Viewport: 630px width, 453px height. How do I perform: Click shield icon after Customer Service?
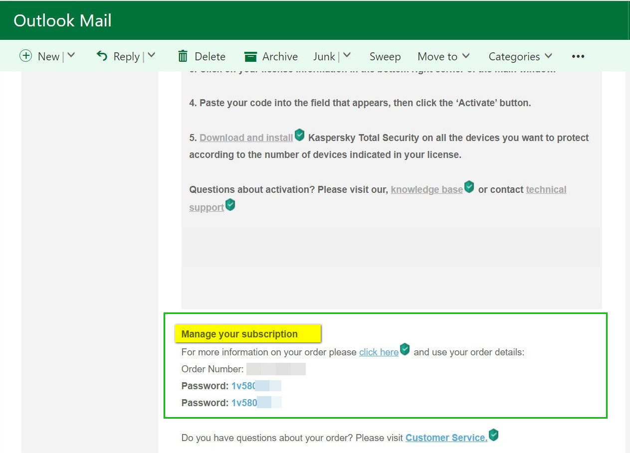(493, 435)
